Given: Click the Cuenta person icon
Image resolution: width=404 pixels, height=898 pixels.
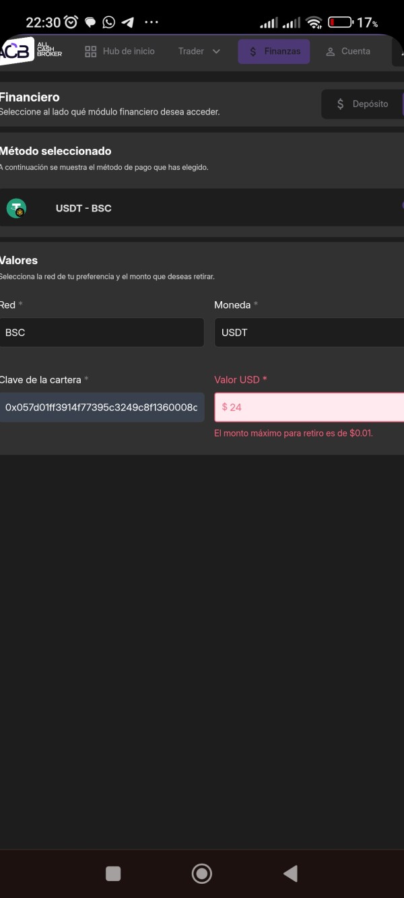Looking at the screenshot, I should 331,51.
